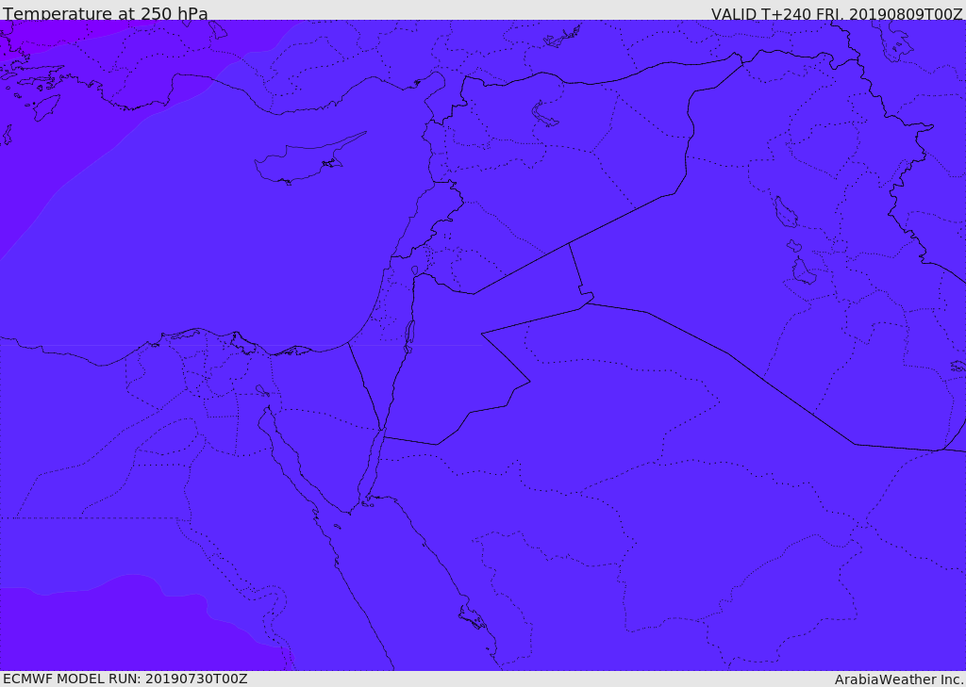966x687 pixels.
Task: Click the 'VALID T+240 FRI. 20190809T00Z' label
Action: pos(837,14)
